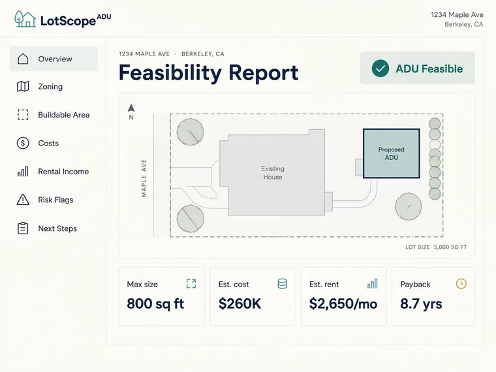This screenshot has width=496, height=372.
Task: View the Costs section
Action: tap(54, 143)
